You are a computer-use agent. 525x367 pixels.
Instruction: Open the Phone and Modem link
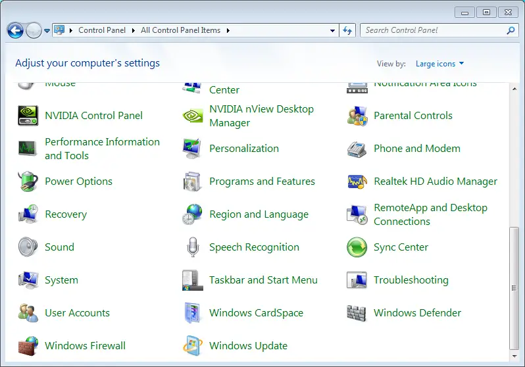(x=417, y=149)
